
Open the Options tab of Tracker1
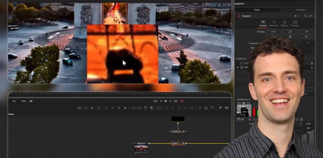(x=284, y=23)
